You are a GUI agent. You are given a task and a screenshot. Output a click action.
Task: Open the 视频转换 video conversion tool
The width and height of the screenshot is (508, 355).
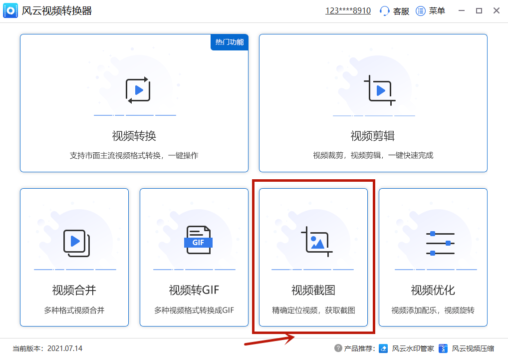point(134,90)
